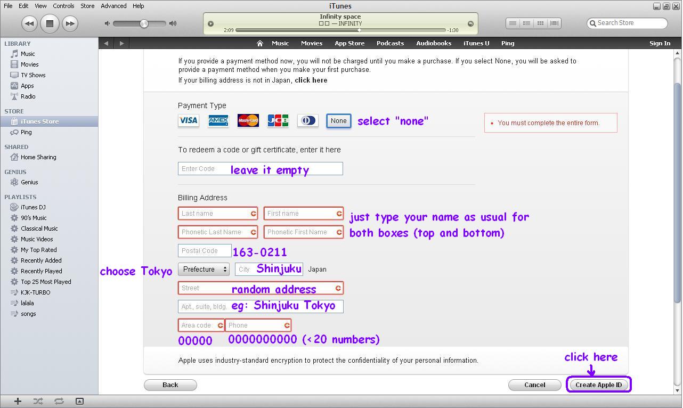Switch to Cover Flow view icon

pos(554,23)
